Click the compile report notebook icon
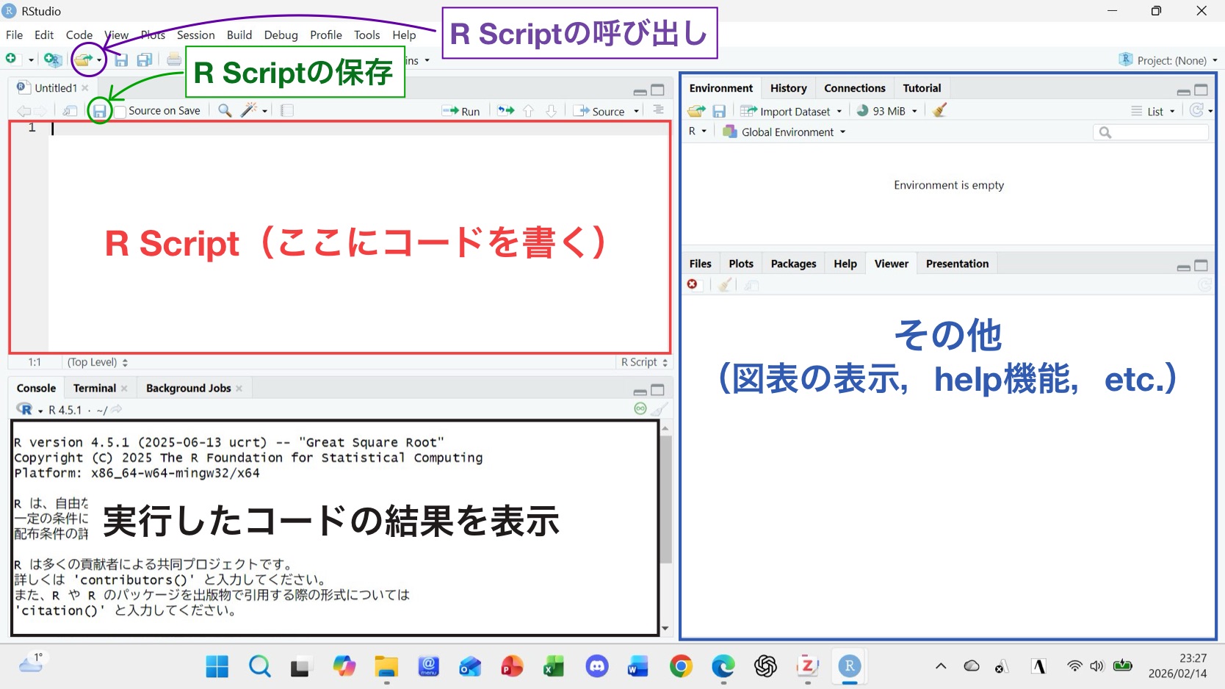Image resolution: width=1225 pixels, height=689 pixels. (x=287, y=110)
